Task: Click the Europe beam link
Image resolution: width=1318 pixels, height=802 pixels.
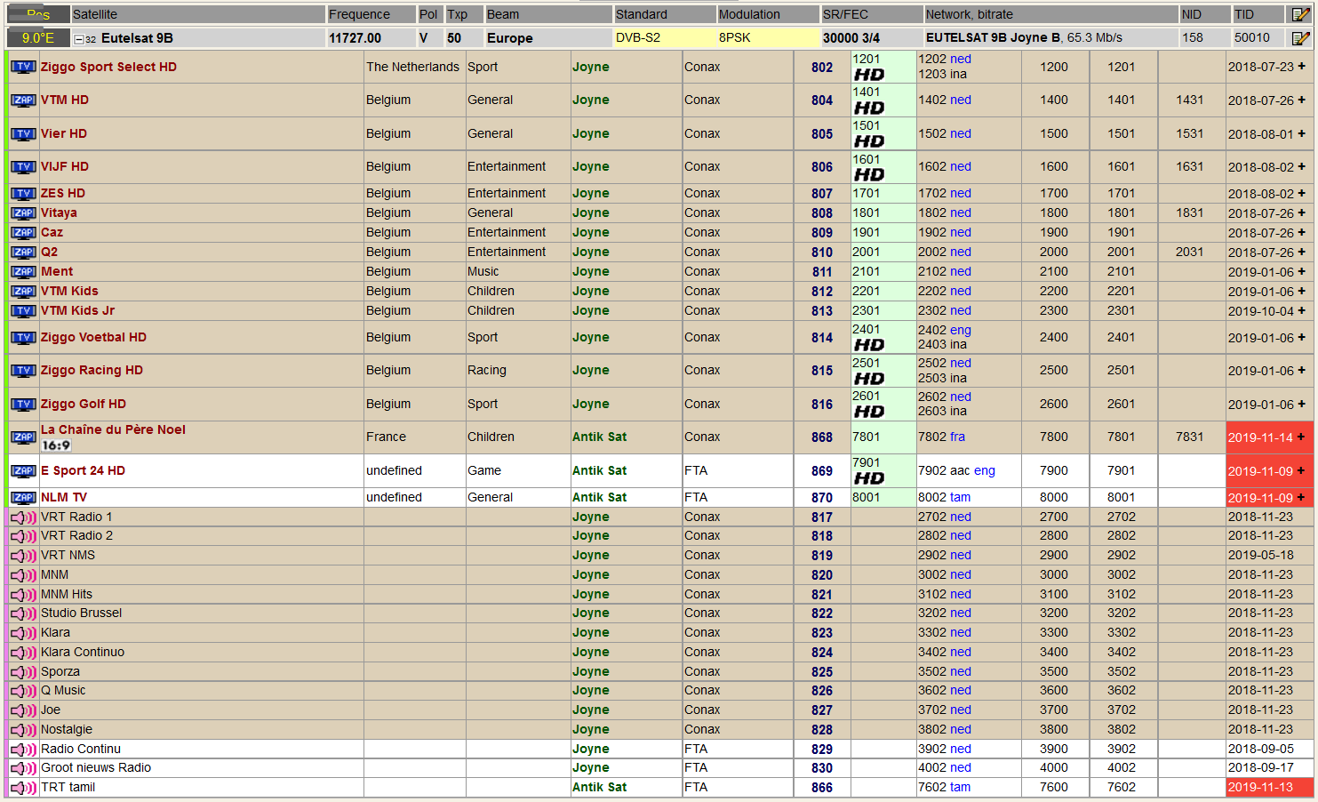Action: [510, 38]
